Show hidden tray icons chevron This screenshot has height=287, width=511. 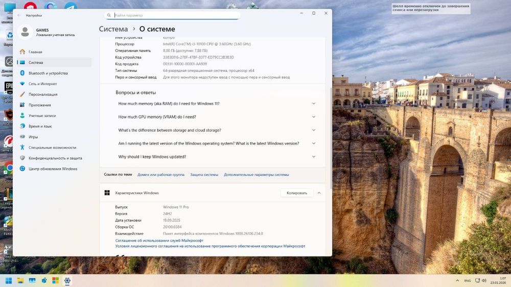[x=457, y=280]
